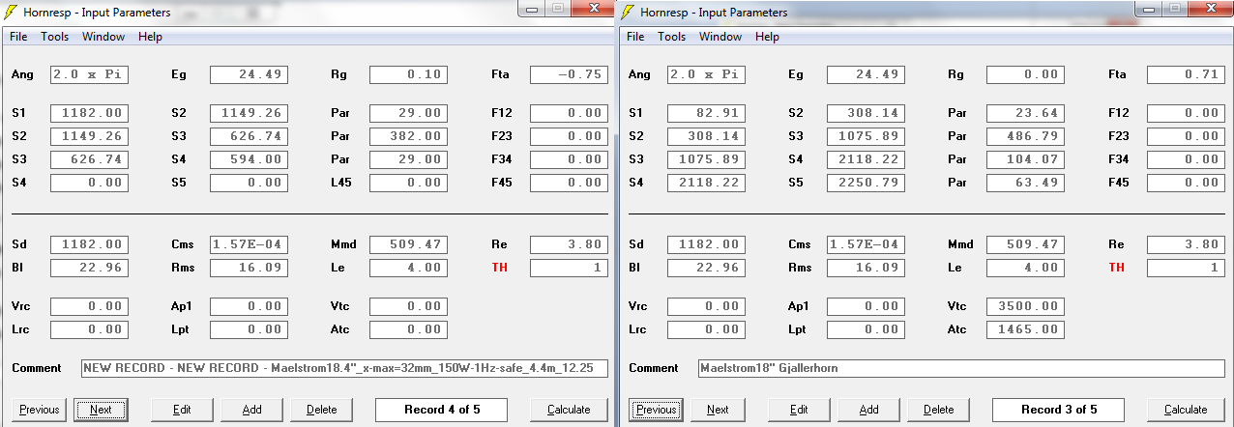The width and height of the screenshot is (1234, 427).
Task: Open File menu in left Hornresp window
Action: [18, 37]
